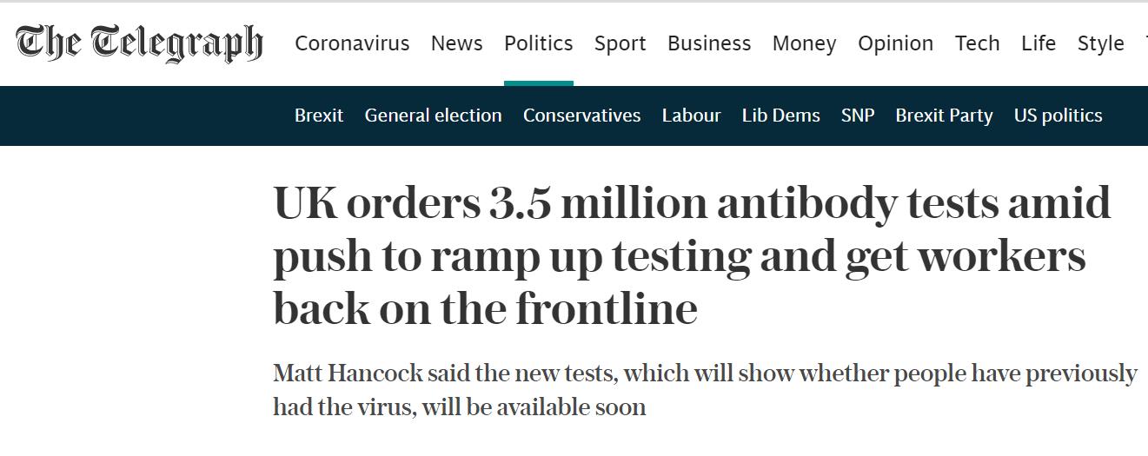1148x456 pixels.
Task: Open the Style section
Action: [1100, 43]
